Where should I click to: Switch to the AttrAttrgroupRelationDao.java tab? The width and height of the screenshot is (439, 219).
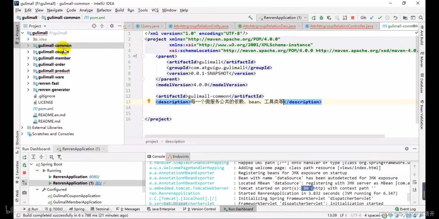(x=269, y=26)
